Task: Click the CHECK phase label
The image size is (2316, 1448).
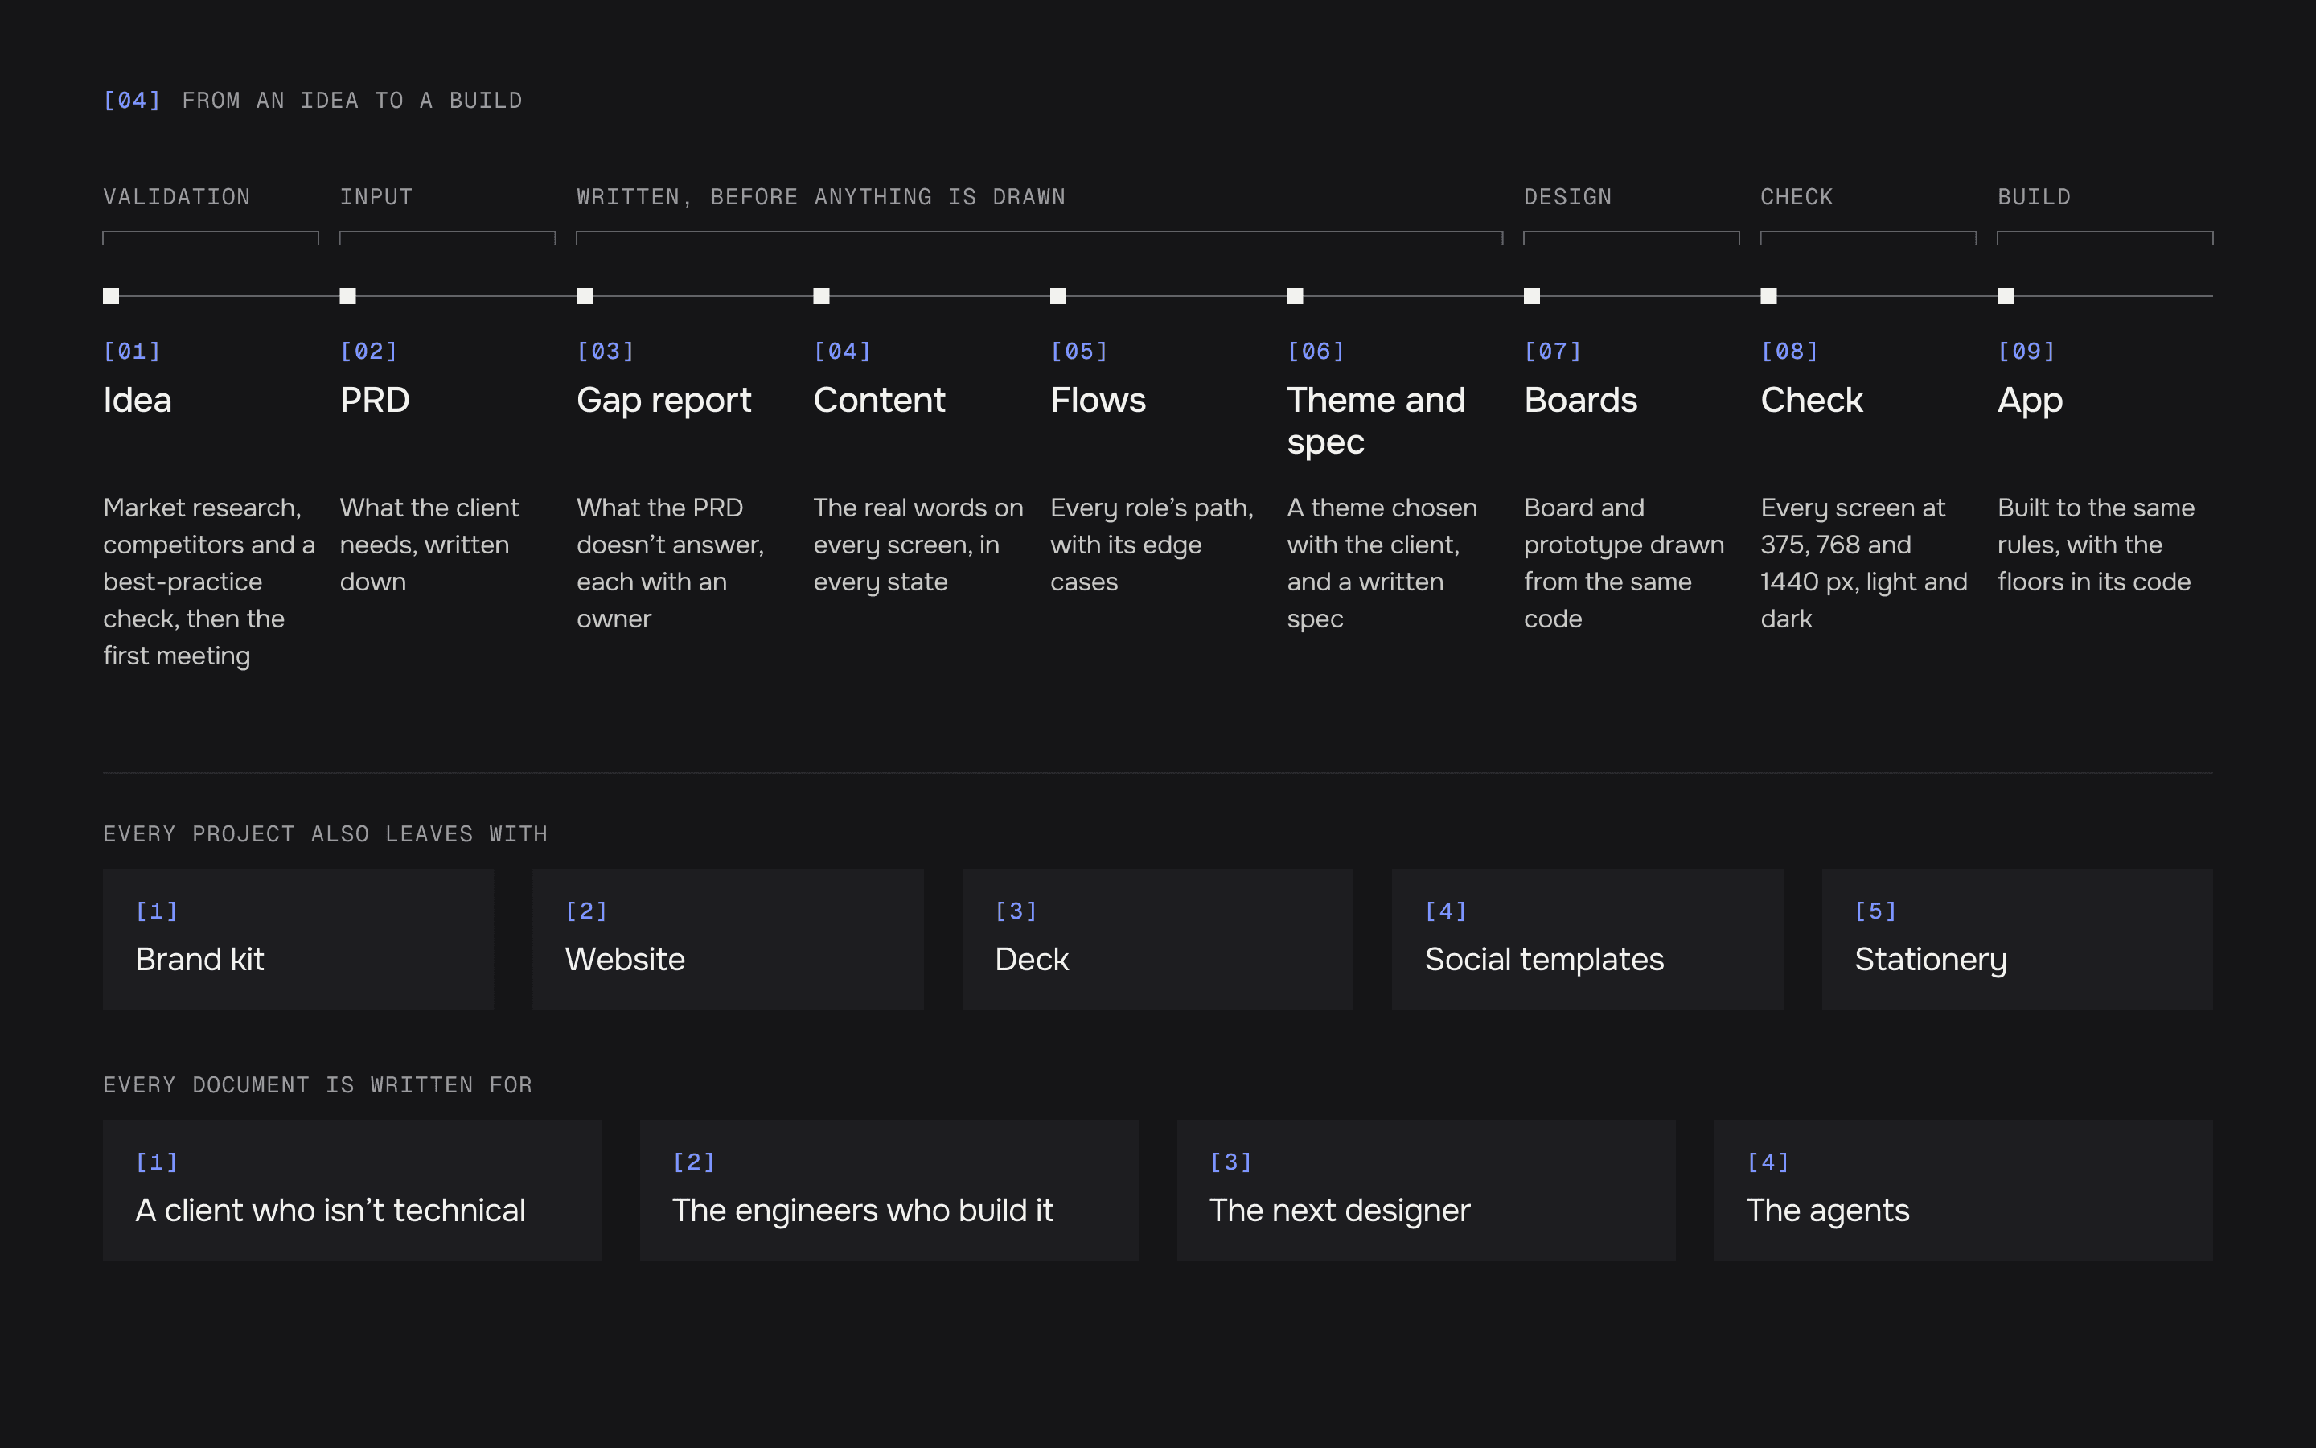Action: coord(1797,197)
